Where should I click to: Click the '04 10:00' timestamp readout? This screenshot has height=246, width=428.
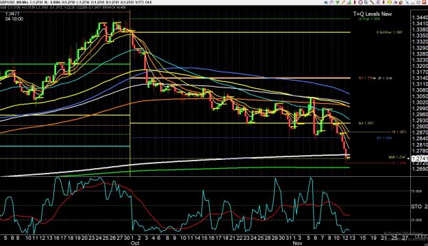coord(14,19)
